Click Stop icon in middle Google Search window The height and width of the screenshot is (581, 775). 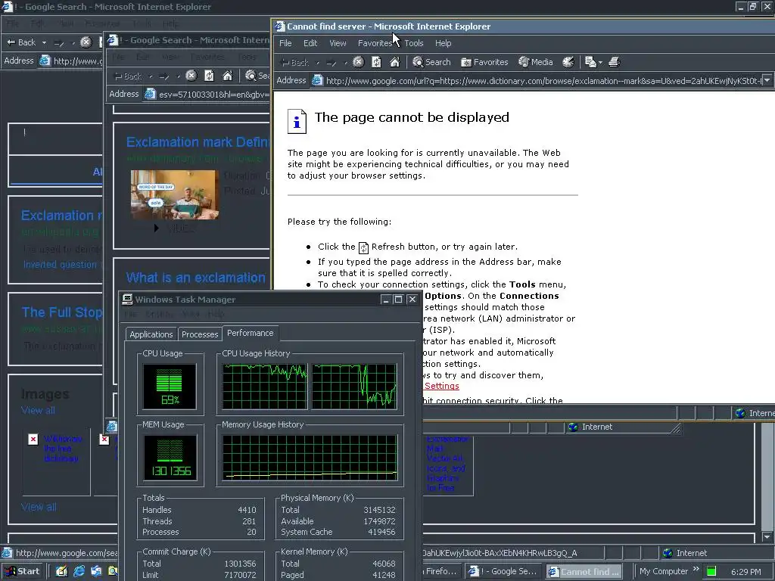point(191,76)
